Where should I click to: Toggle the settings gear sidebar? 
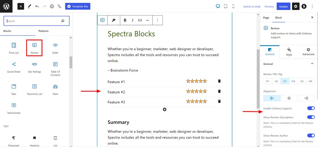pos(296,6)
